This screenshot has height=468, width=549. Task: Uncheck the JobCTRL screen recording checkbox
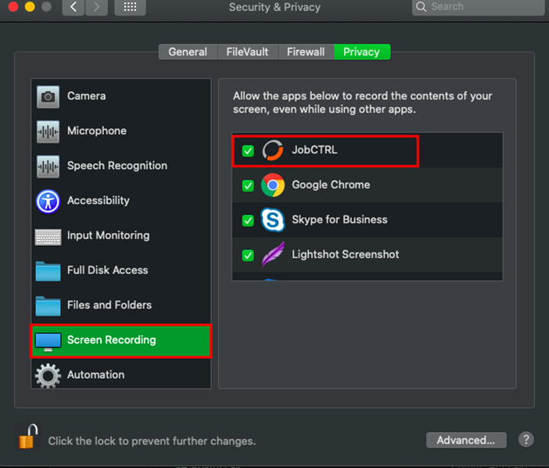248,151
